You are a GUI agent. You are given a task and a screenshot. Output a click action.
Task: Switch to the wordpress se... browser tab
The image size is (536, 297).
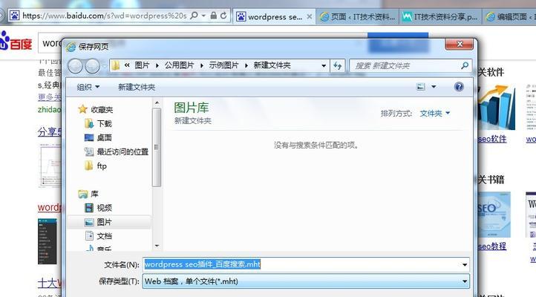[x=275, y=17]
